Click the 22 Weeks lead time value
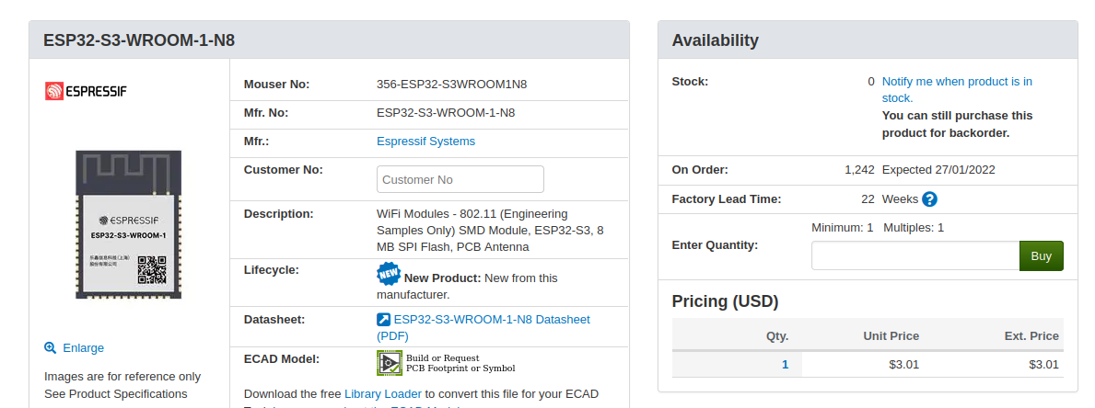 [890, 199]
